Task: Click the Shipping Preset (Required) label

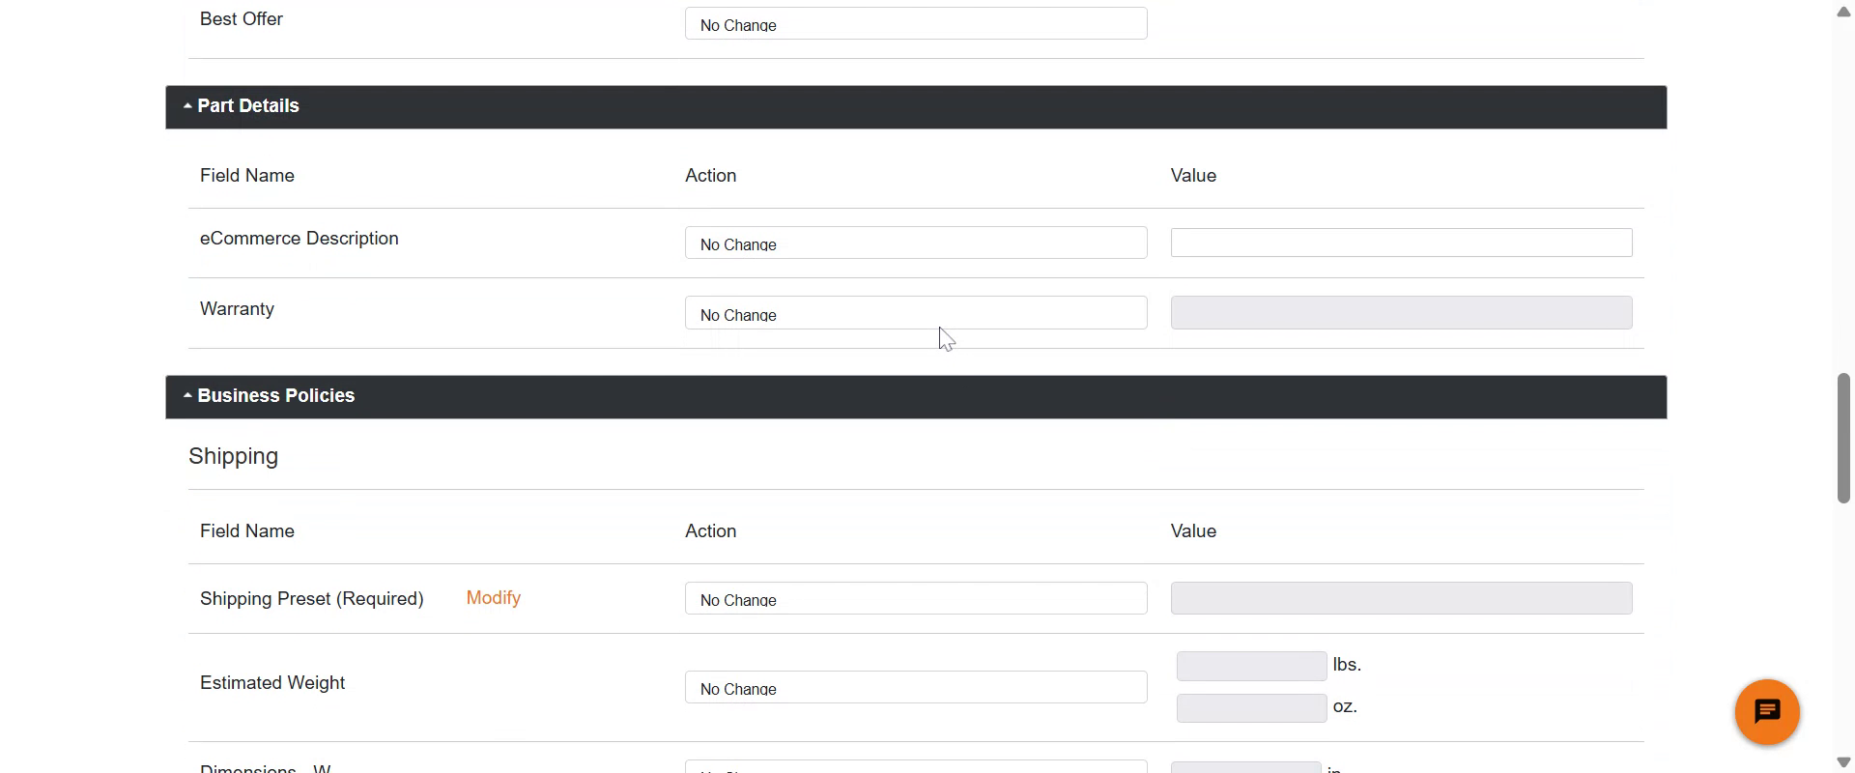Action: (x=311, y=599)
